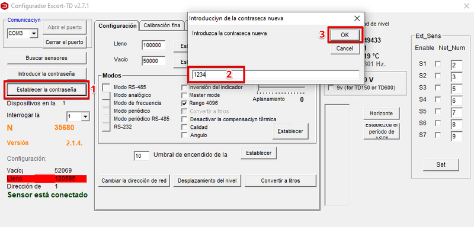The image size is (474, 227).
Task: Open the Interrogar la address dropdown
Action: coord(85,116)
